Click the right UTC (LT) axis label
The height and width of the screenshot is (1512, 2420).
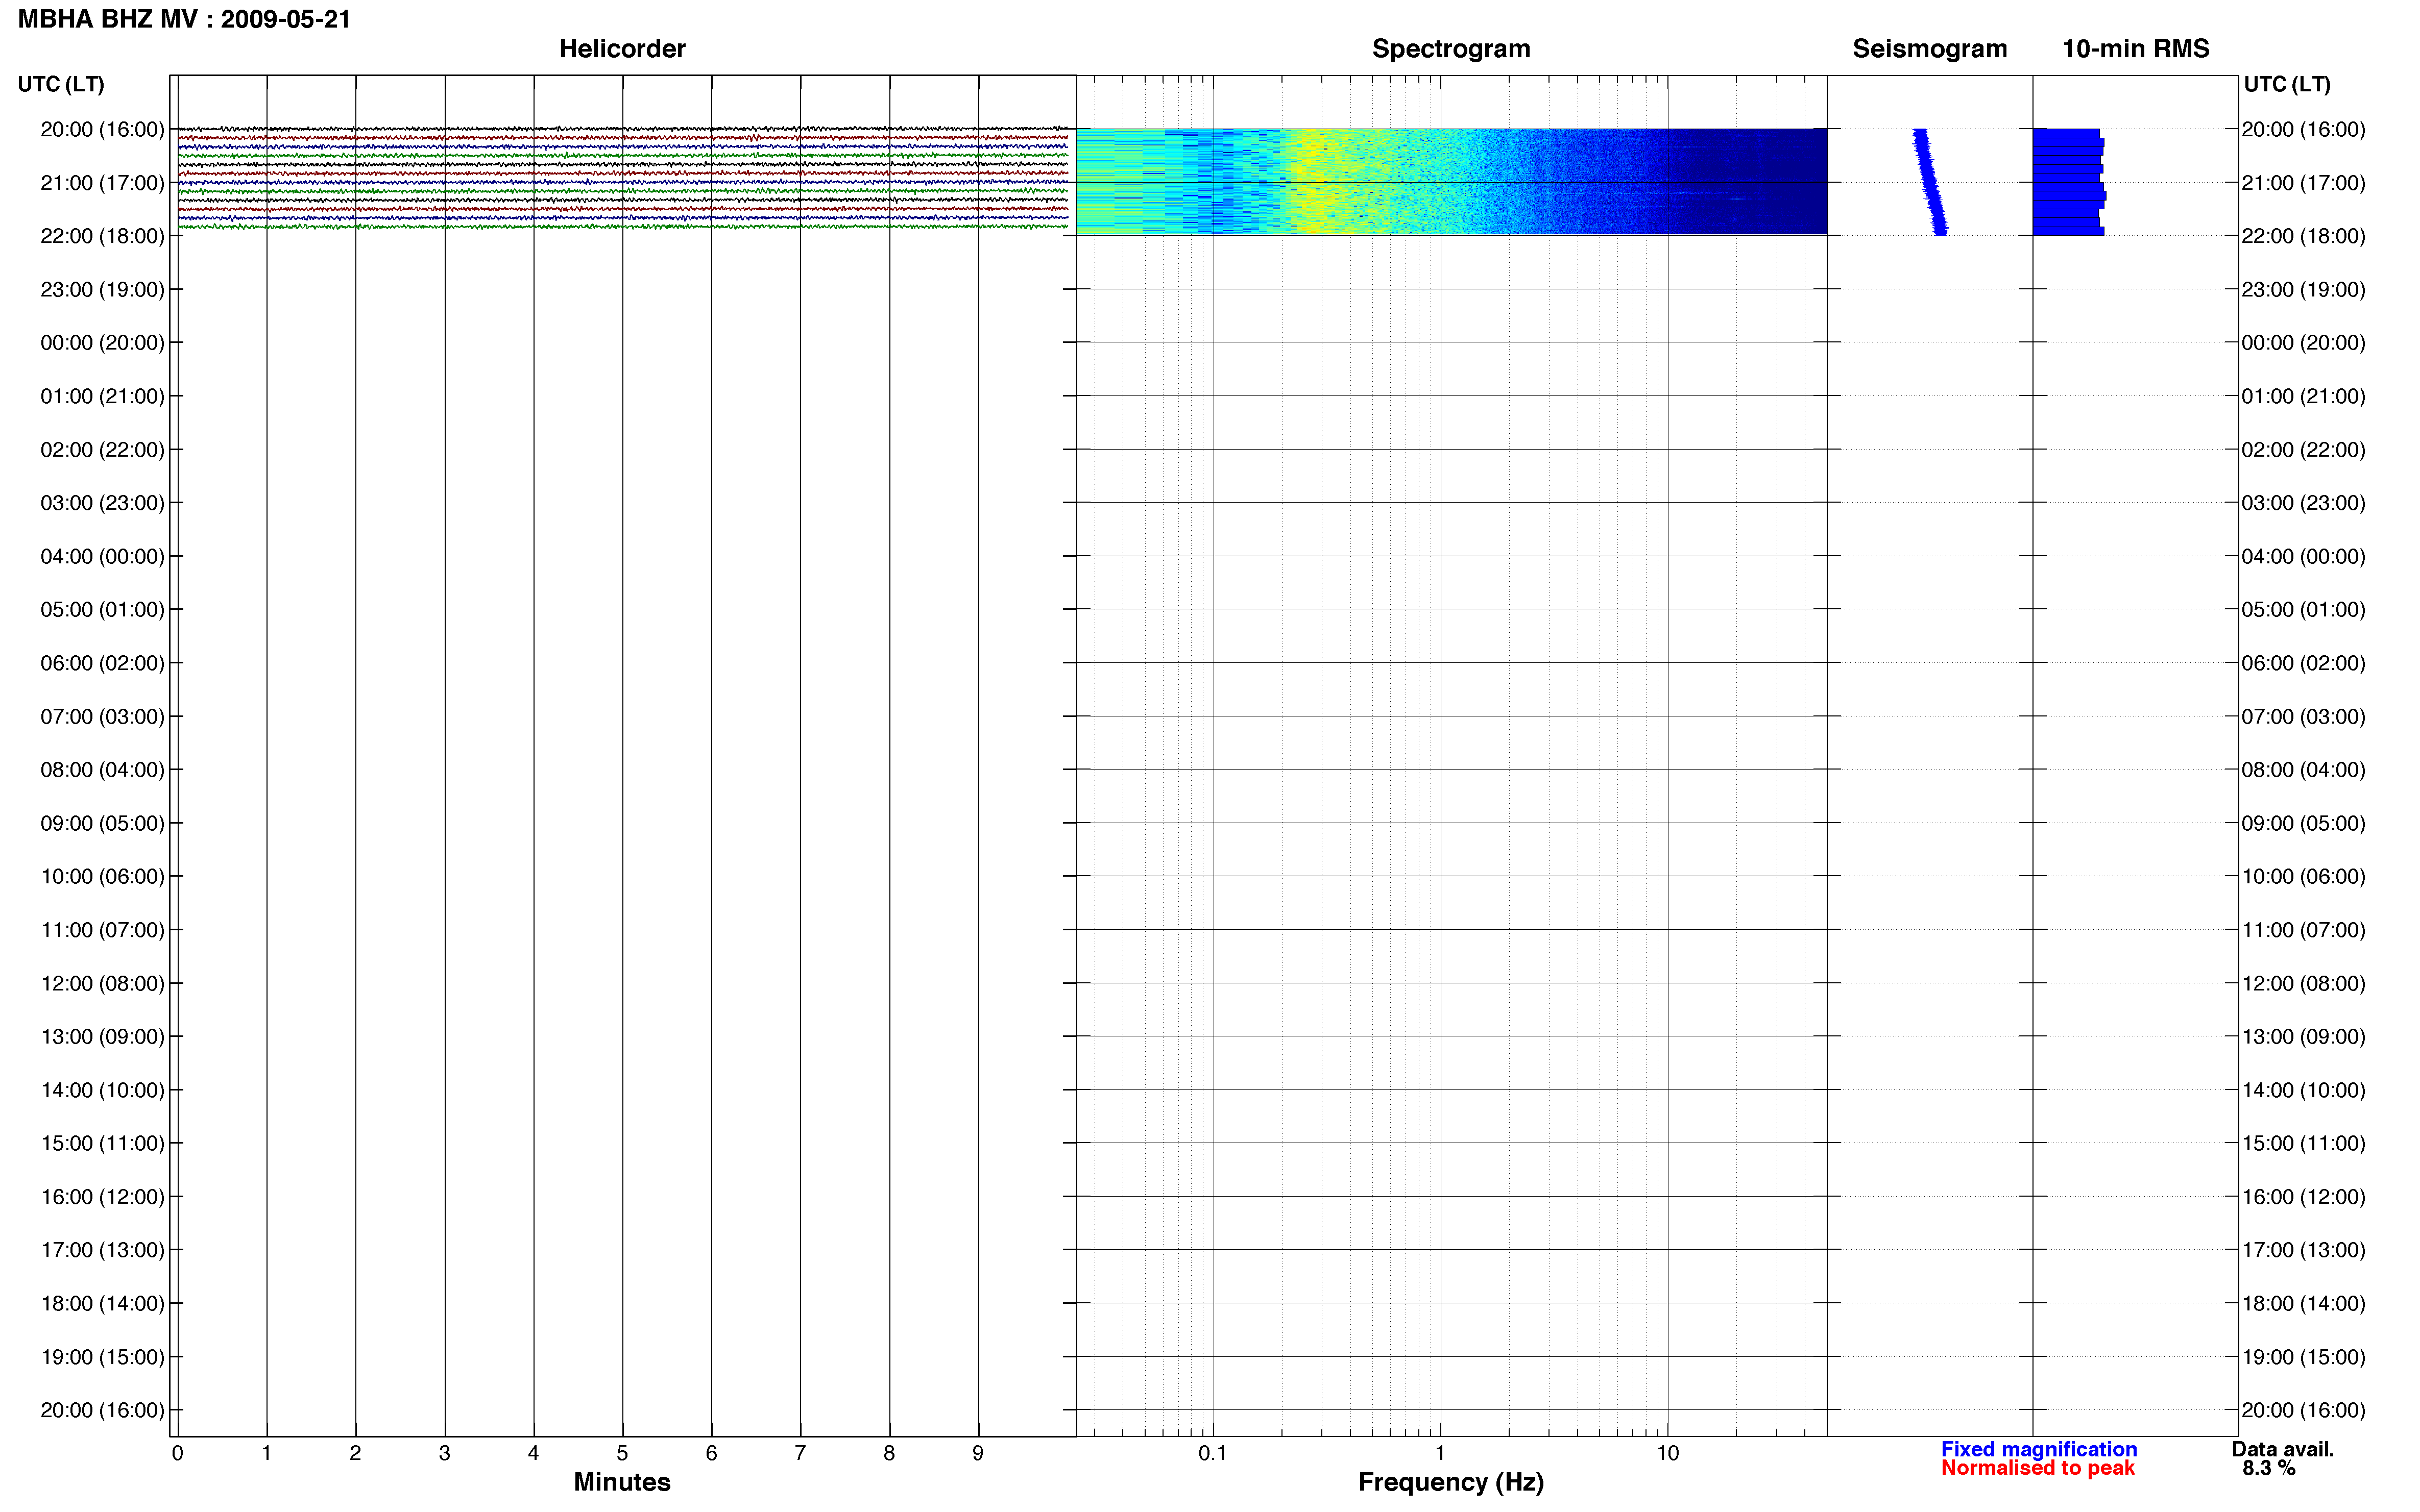click(x=2287, y=84)
